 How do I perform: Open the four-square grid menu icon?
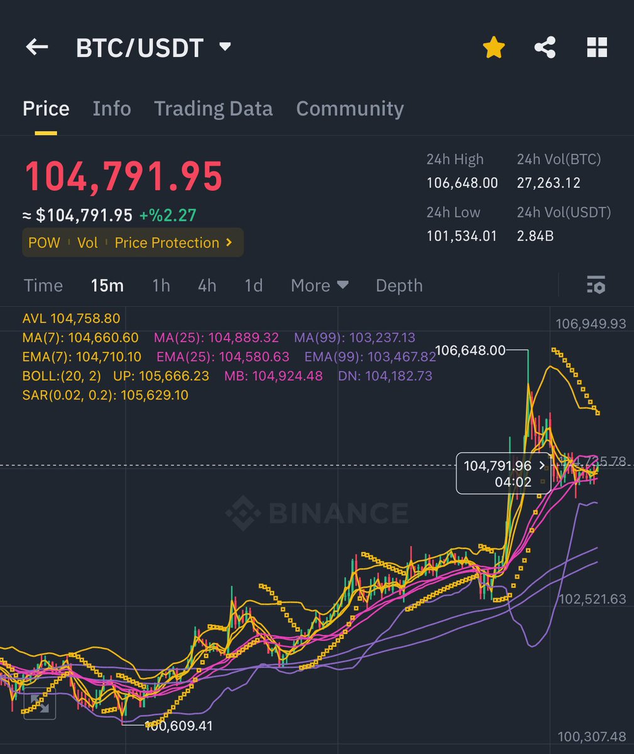597,47
